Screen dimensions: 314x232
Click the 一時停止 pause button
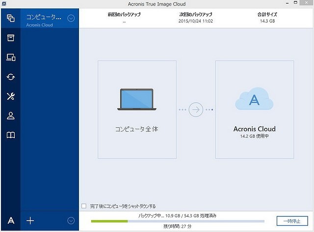[292, 221]
